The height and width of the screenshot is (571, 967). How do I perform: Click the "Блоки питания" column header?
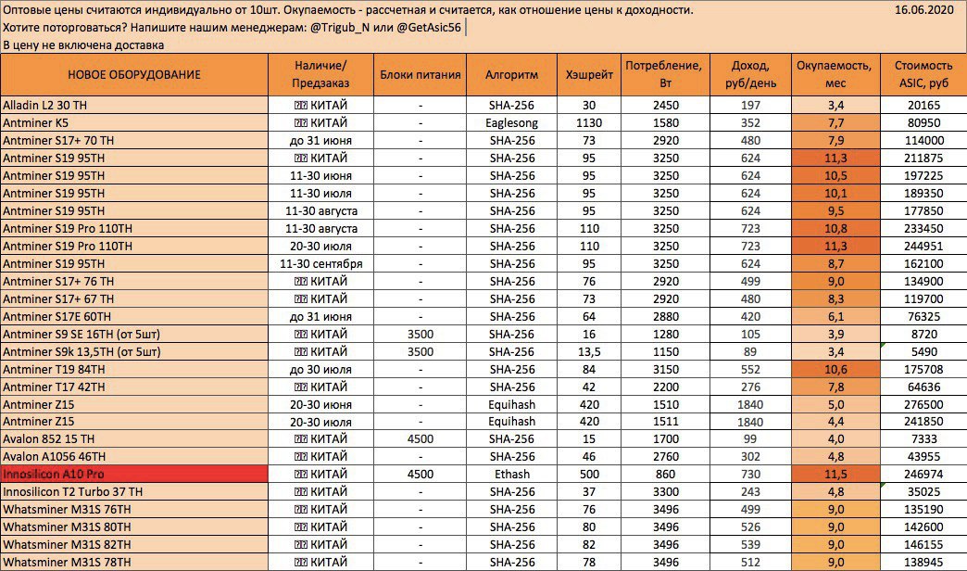tap(420, 75)
